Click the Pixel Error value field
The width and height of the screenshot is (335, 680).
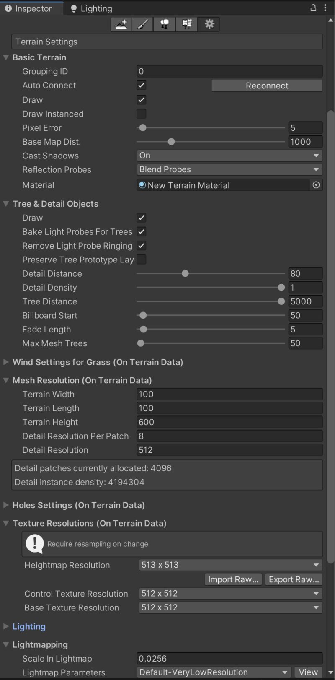(306, 127)
